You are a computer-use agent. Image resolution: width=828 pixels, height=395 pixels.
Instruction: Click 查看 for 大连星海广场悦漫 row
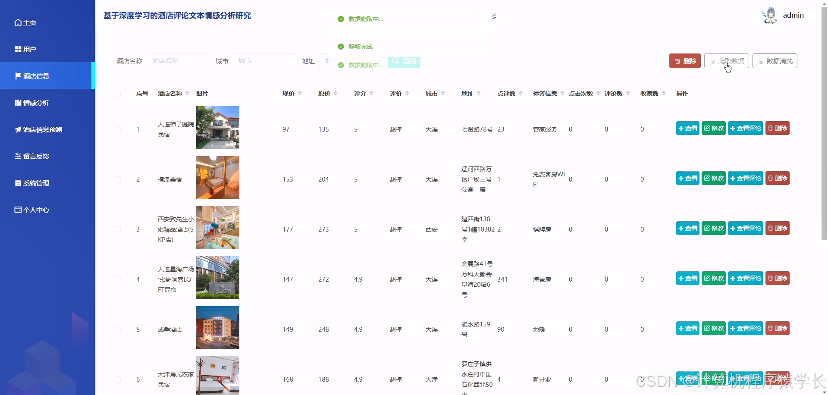pyautogui.click(x=688, y=278)
